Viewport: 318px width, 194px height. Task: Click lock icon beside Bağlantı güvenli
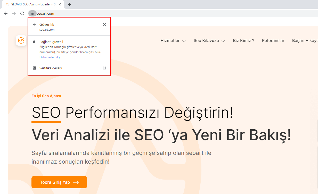click(34, 42)
